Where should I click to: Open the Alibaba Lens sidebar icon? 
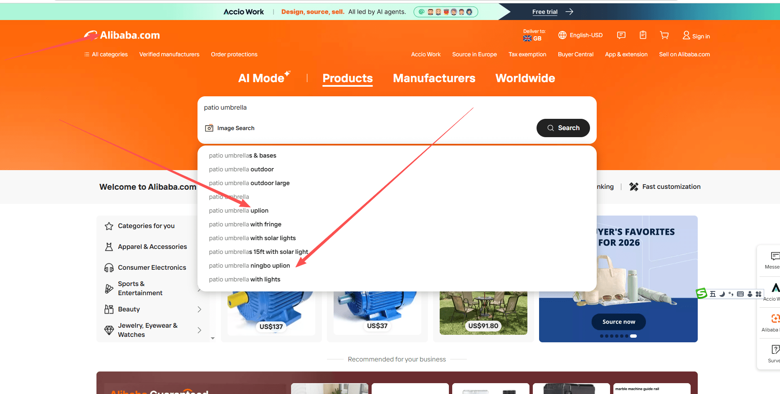click(x=775, y=319)
